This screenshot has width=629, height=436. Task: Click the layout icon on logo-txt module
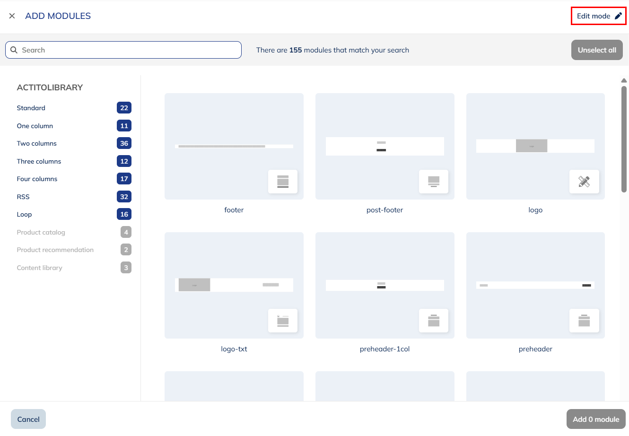click(283, 321)
